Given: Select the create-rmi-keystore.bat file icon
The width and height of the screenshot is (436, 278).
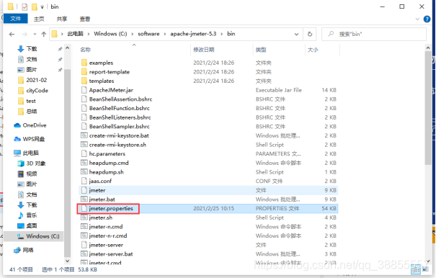Looking at the screenshot, I should (x=84, y=135).
